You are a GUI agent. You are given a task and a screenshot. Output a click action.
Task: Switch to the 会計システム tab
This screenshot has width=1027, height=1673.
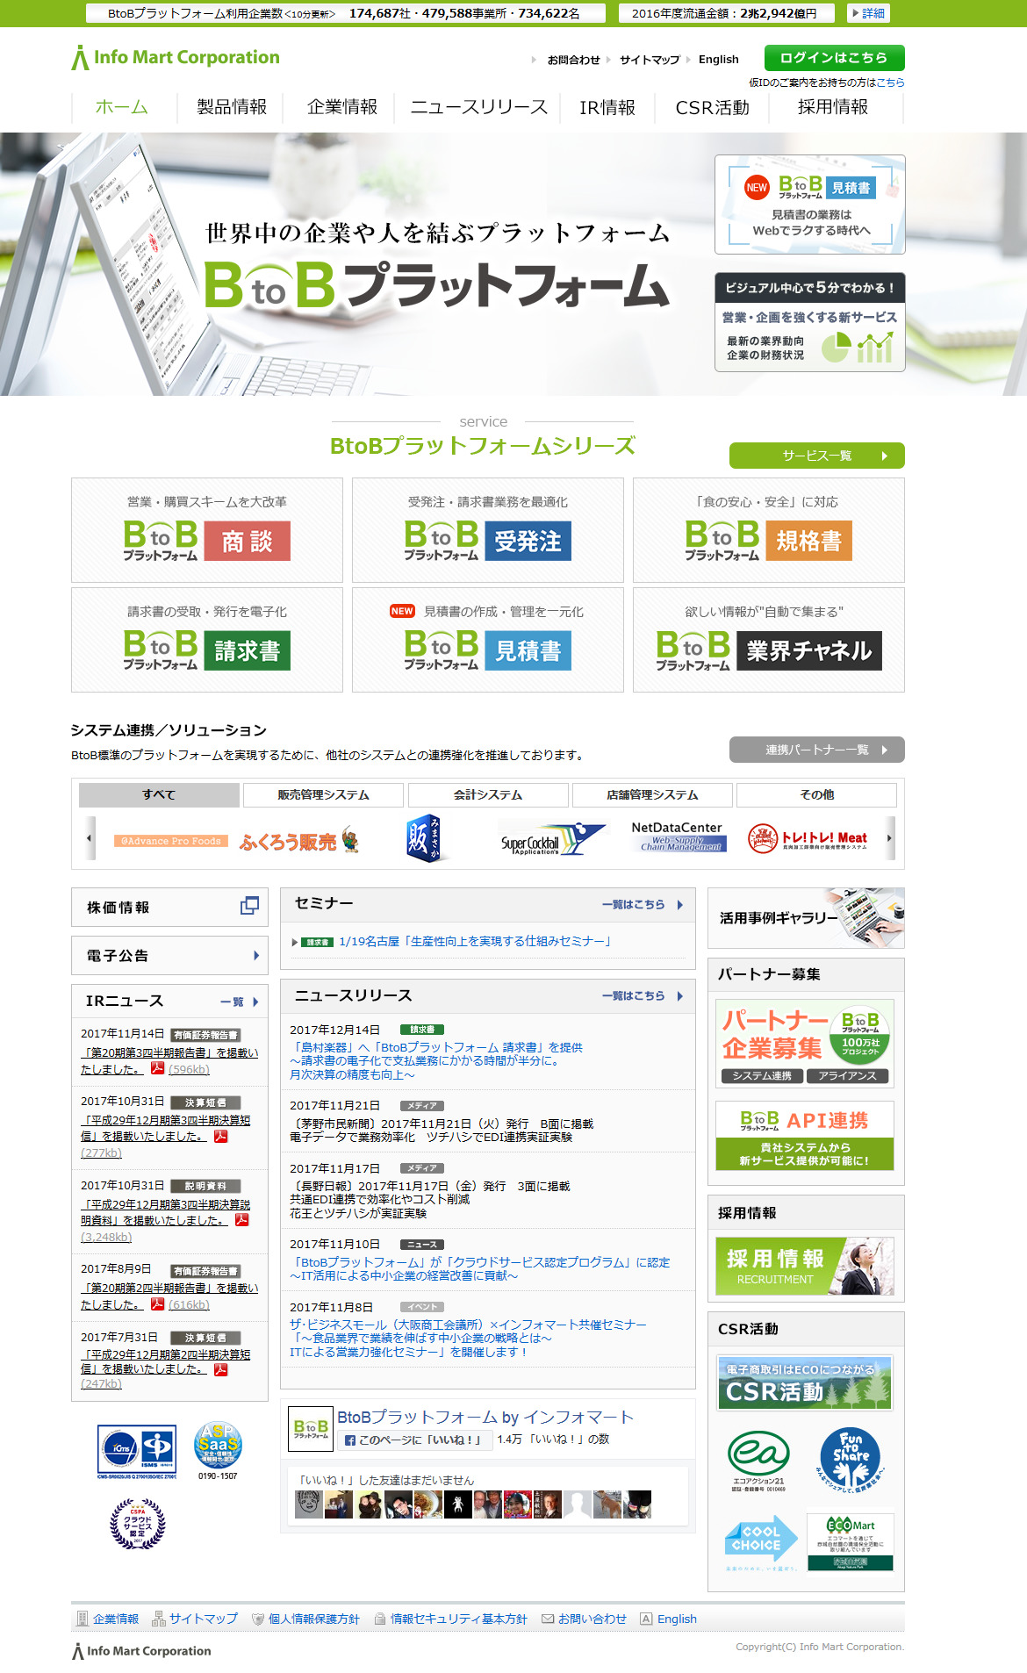click(x=488, y=794)
